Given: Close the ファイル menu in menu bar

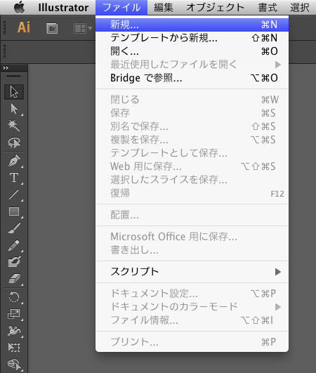Looking at the screenshot, I should pyautogui.click(x=121, y=7).
